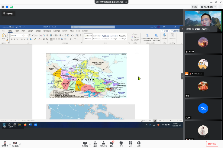Click the numbered list icon
The width and height of the screenshot is (223, 148).
click(56, 35)
